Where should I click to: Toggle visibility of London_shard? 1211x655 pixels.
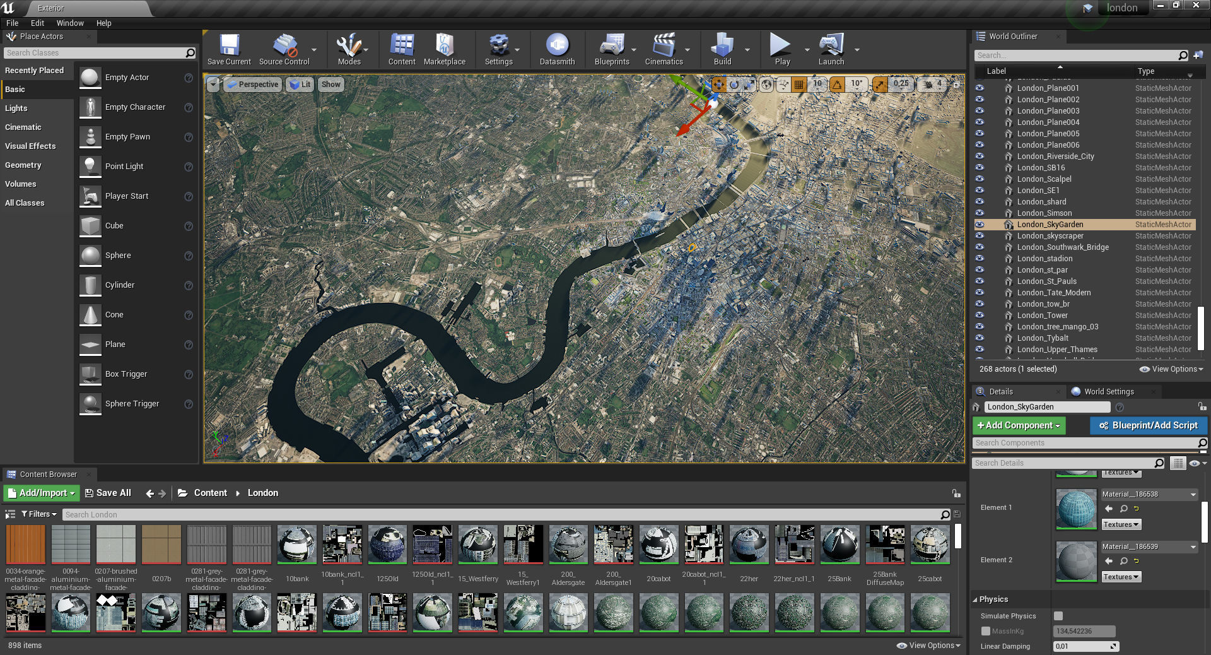[x=980, y=202]
